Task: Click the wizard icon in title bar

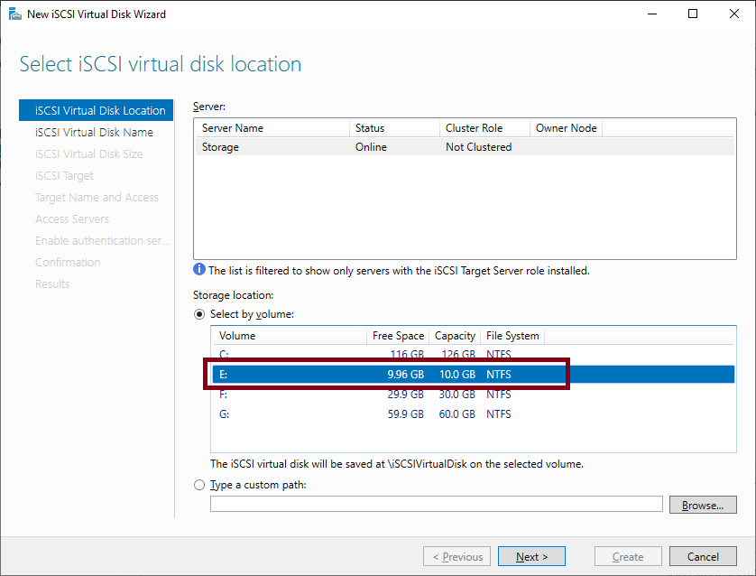Action: click(15, 14)
